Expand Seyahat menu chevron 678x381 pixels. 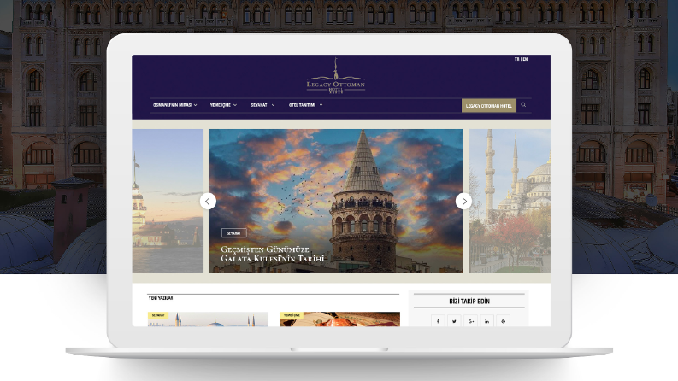click(273, 105)
